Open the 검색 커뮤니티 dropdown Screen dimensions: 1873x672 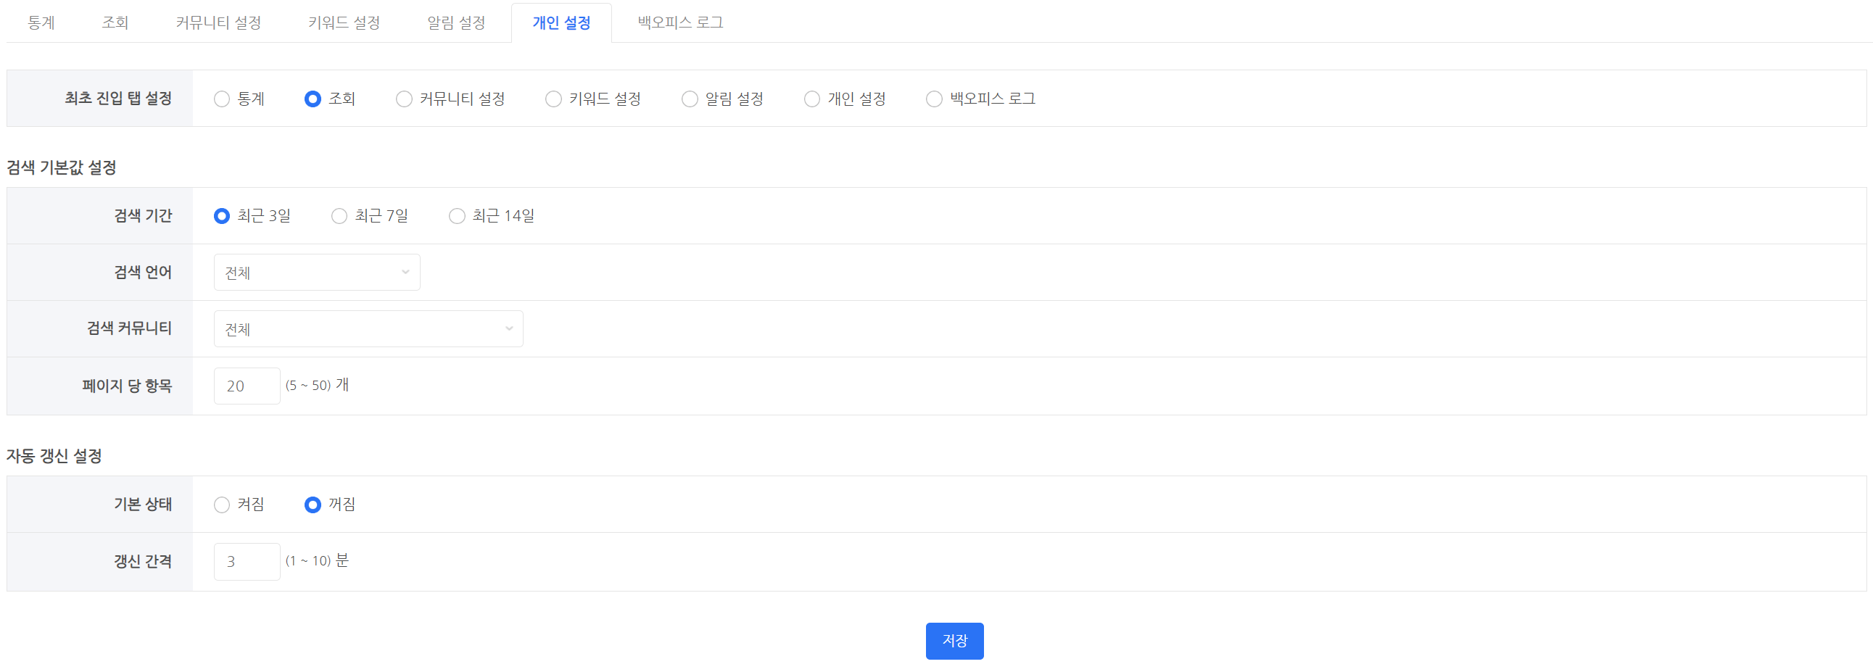(x=368, y=329)
